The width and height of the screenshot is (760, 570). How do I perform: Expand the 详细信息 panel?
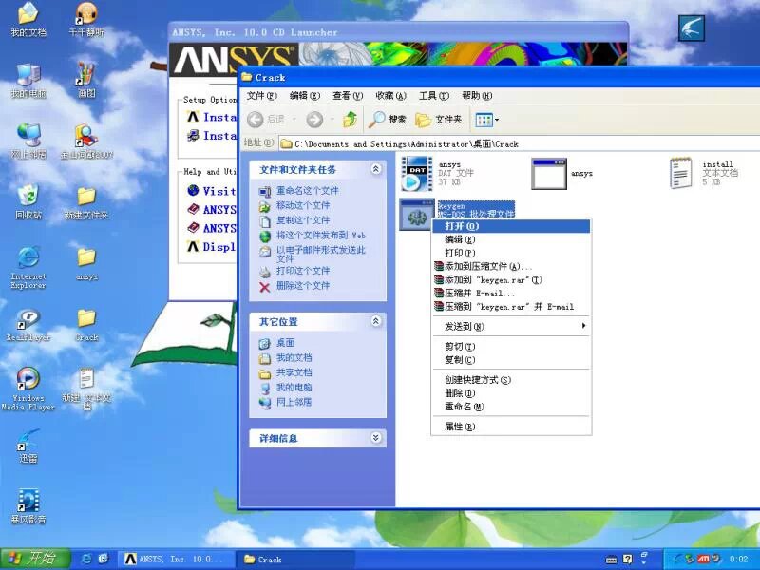375,438
